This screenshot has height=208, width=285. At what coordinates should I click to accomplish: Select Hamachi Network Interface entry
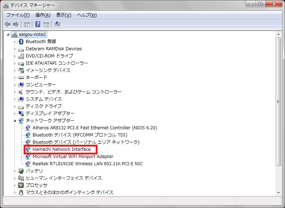point(62,149)
